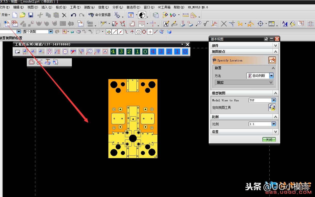315x197 pixels.
Task: Select the green '4' icon on 工程图系列 toolbar
Action: point(113,52)
